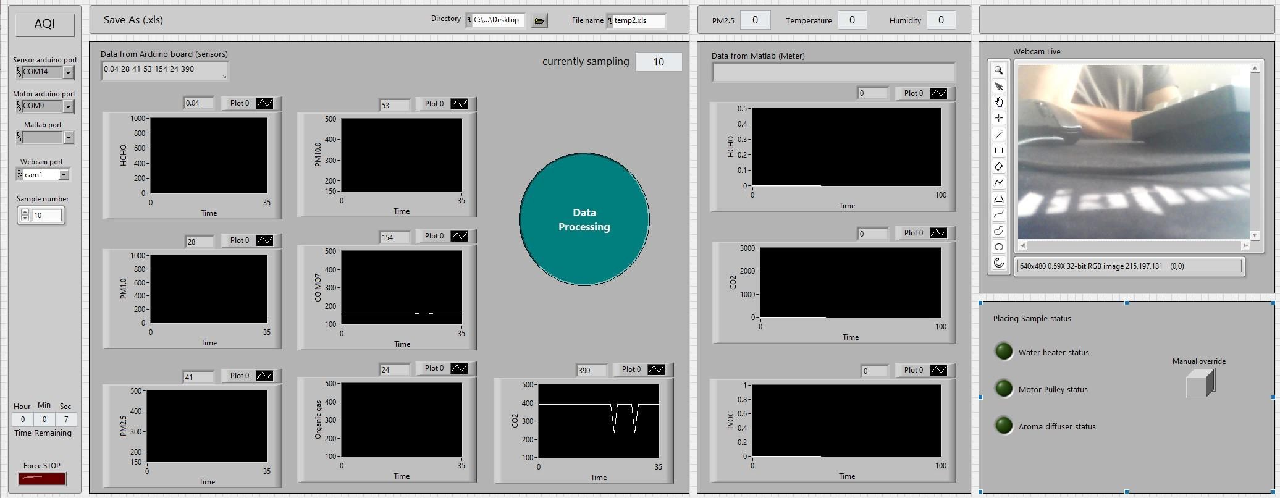Click plot legend icon of Matlab HCHO graph
The image size is (1280, 498).
pos(938,93)
